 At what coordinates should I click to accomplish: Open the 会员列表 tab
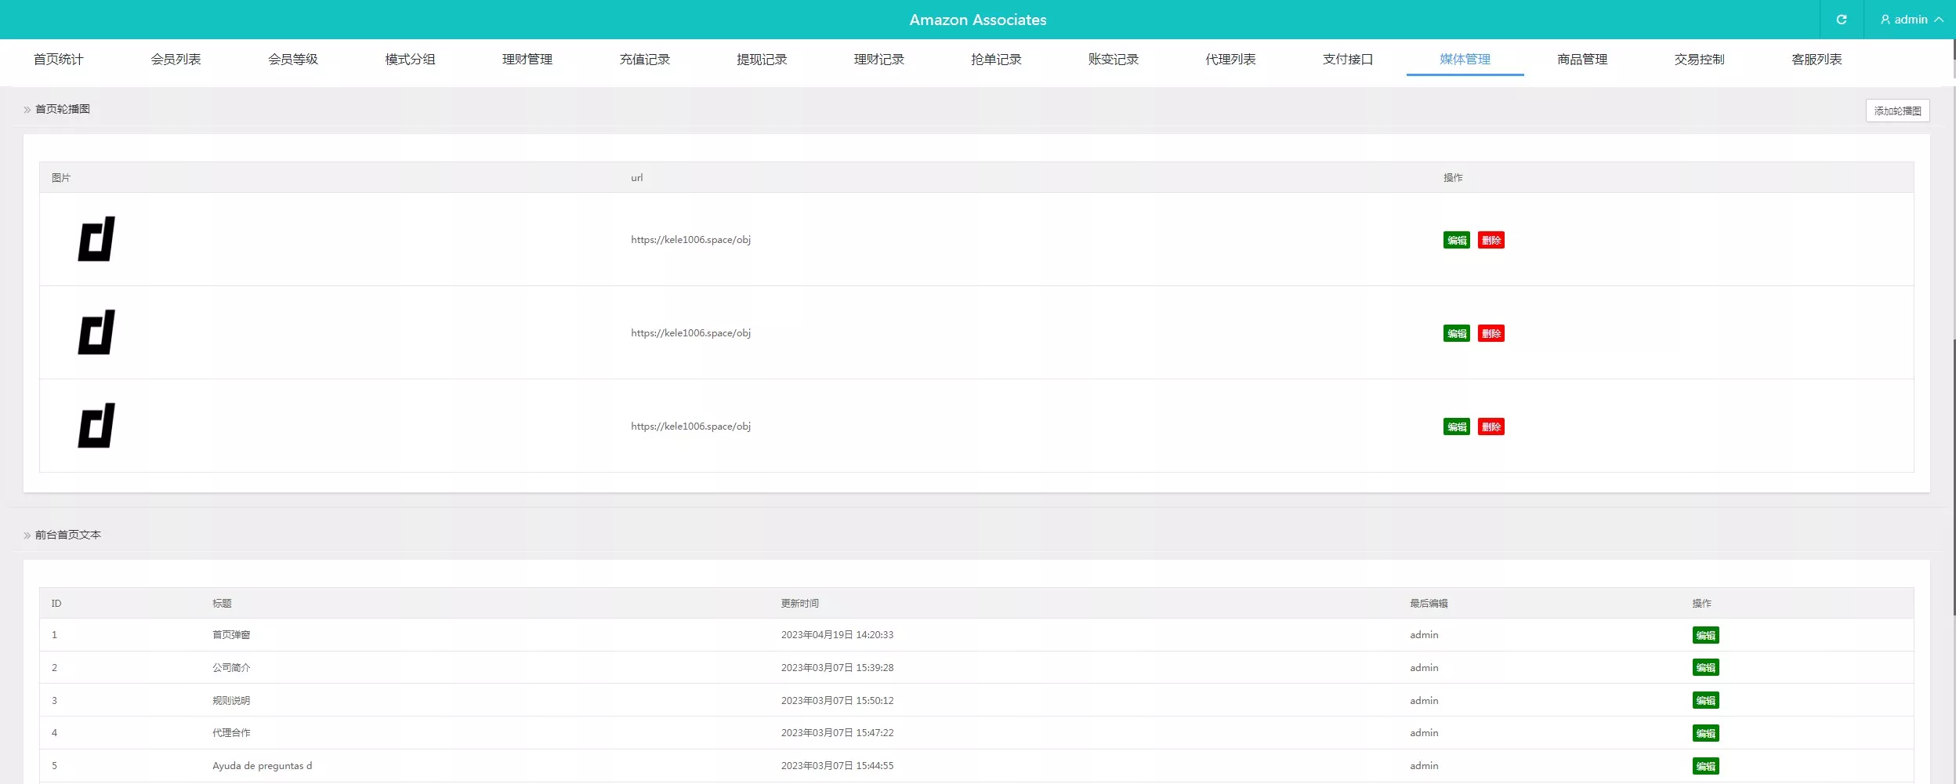(x=176, y=60)
